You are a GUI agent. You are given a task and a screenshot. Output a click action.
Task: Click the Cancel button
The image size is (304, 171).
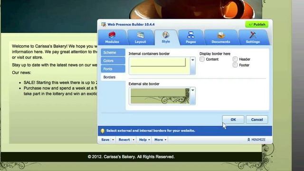tap(257, 120)
